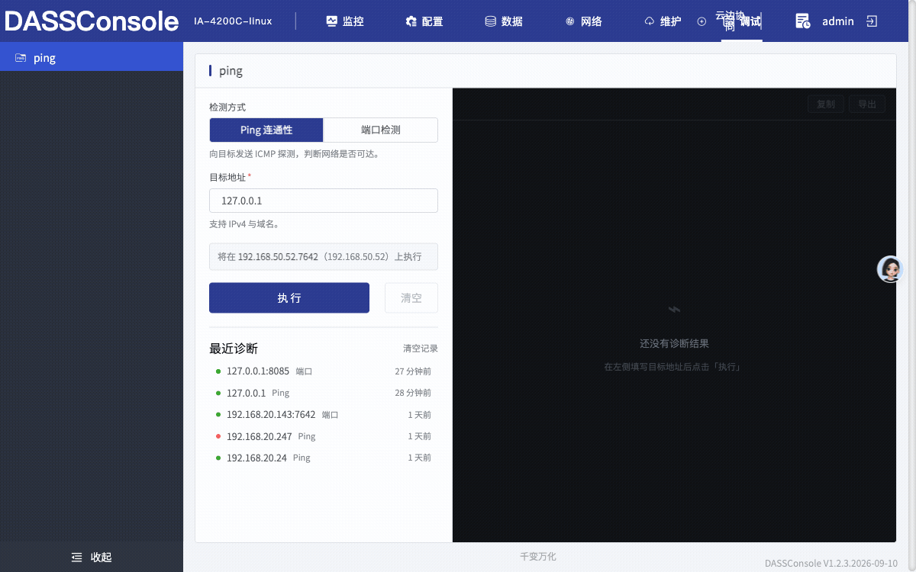Screen dimensions: 916x572
Task: Click the ping sidebar folder icon
Action: (x=21, y=58)
